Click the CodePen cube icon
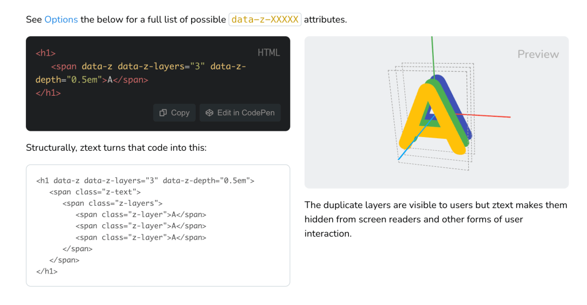This screenshot has height=305, width=587. click(209, 113)
